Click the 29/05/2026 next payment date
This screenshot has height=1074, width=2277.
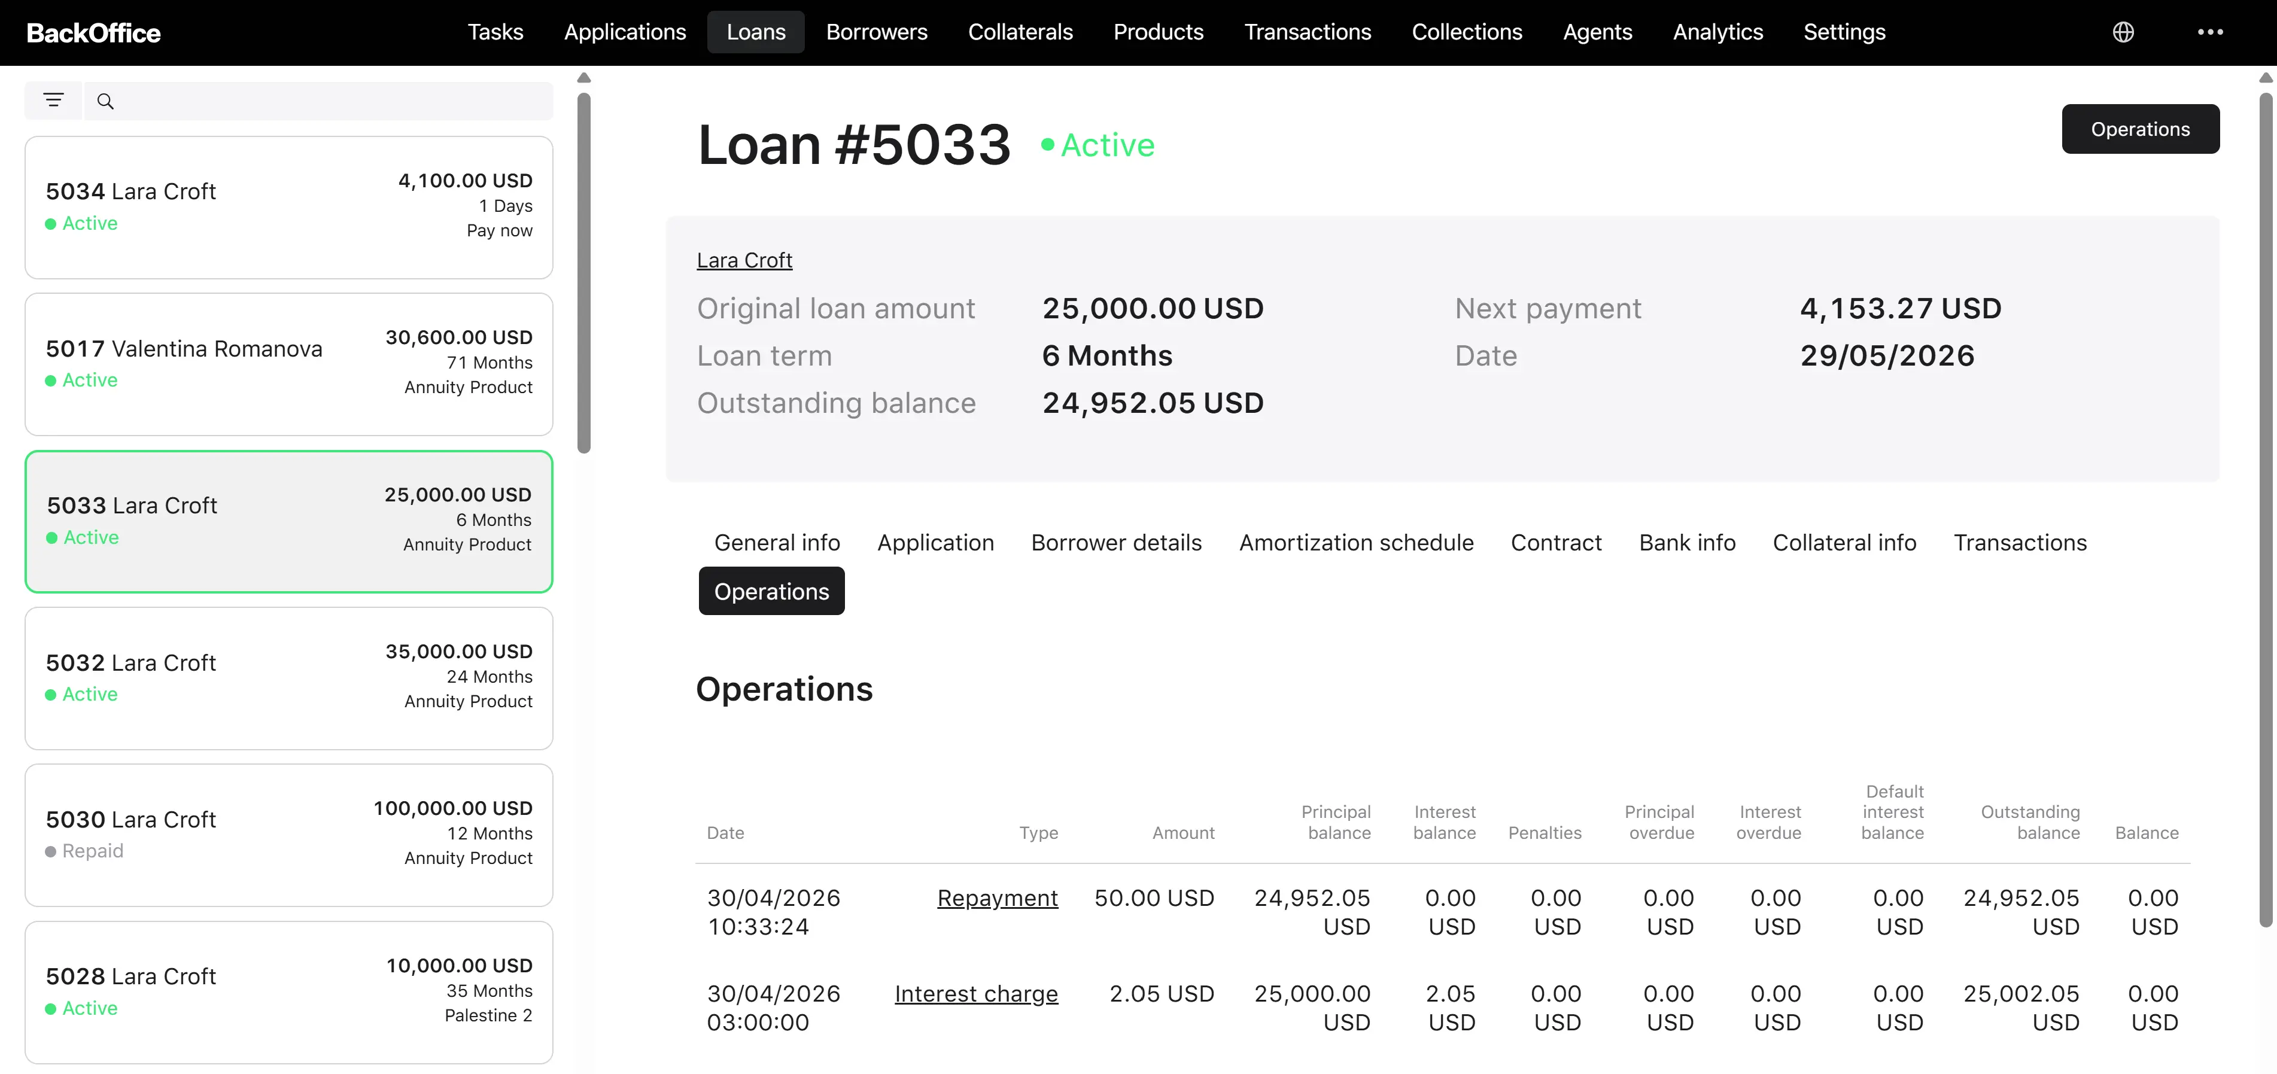[1887, 355]
